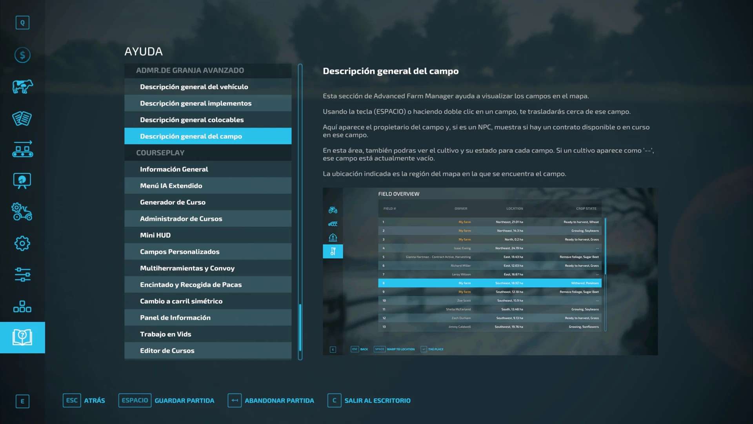This screenshot has width=753, height=424.
Task: Open the sliders adjustments icon page
Action: pos(22,274)
